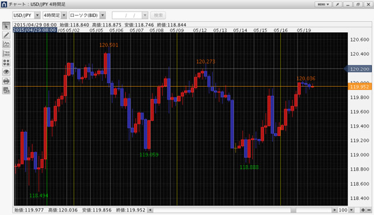374x215 pixels.
Task: Open the data table list icon
Action: 6,90
